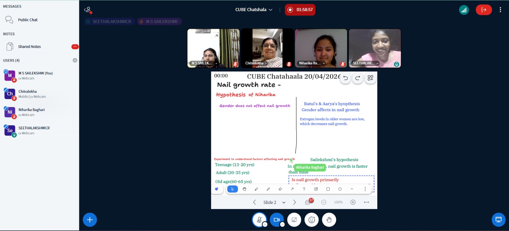Expand more shapes in whiteboard toolbar
The height and width of the screenshot is (231, 509).
click(x=352, y=189)
